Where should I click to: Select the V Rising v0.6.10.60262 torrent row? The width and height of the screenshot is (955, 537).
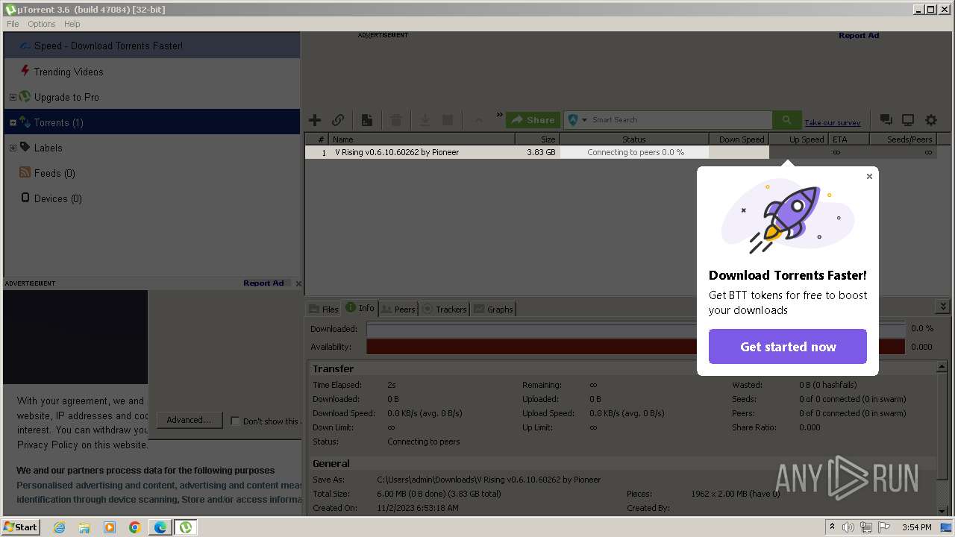621,152
